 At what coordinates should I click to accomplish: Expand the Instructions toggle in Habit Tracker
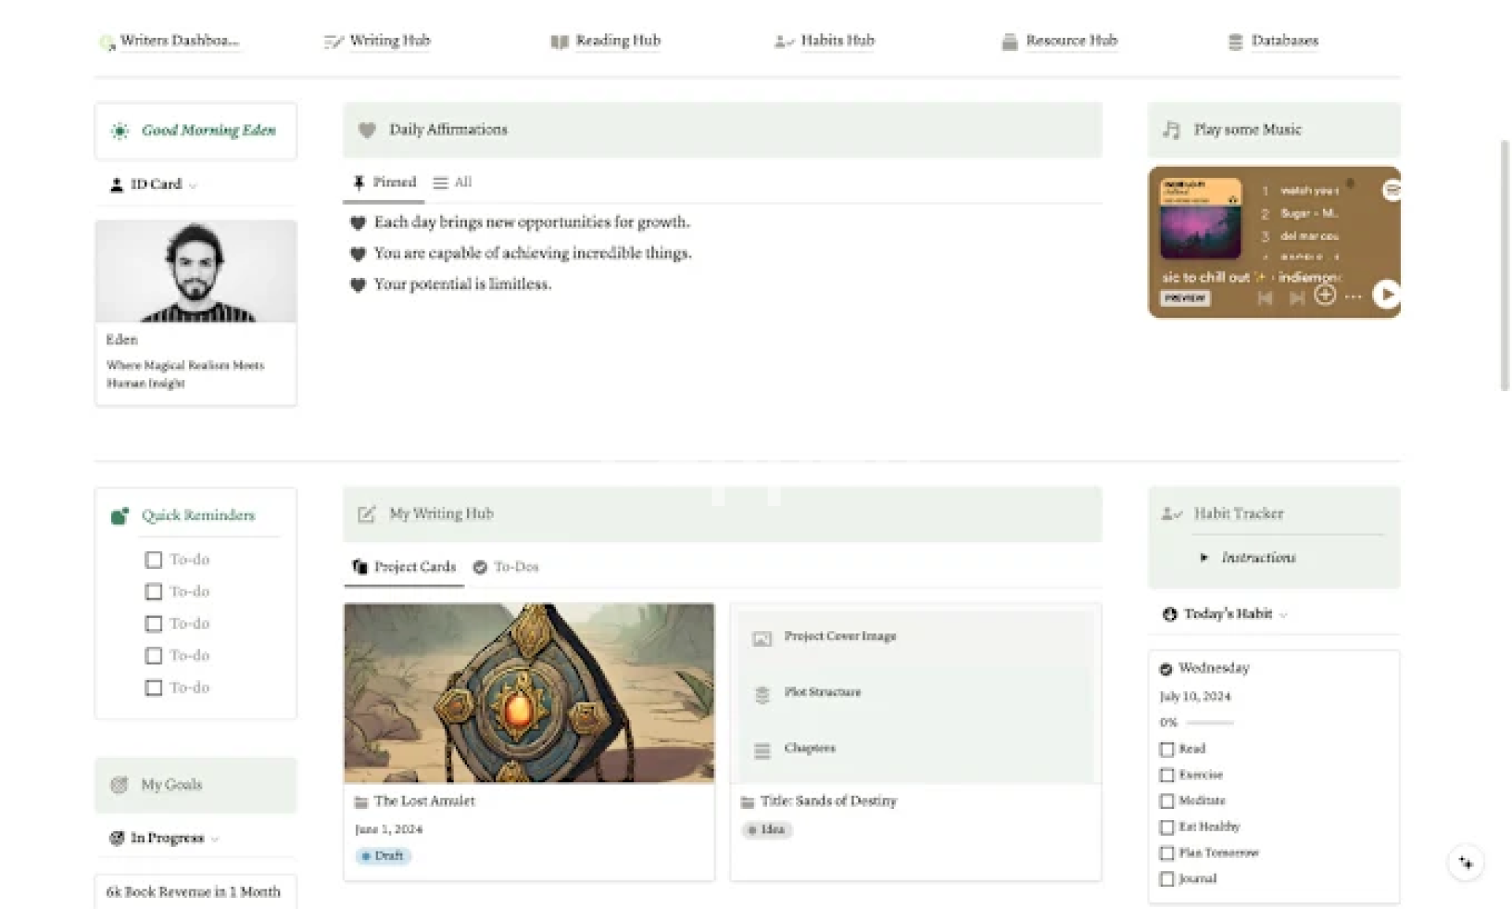1204,557
